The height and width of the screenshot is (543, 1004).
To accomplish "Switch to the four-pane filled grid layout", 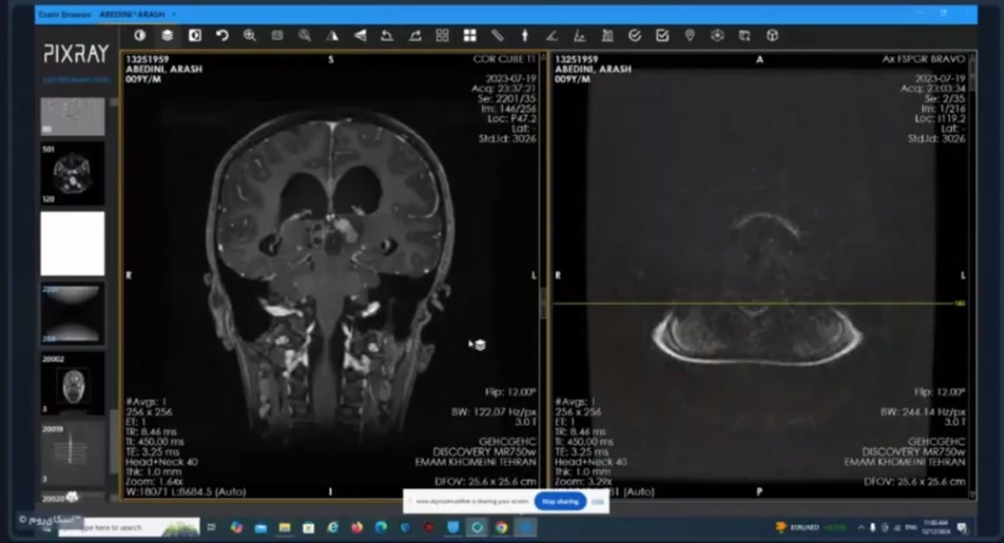I will coord(469,35).
